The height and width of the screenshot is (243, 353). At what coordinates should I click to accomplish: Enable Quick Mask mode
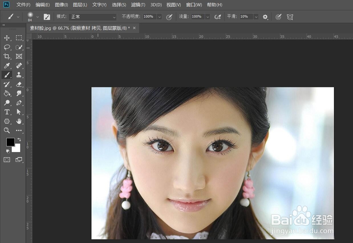coord(7,159)
